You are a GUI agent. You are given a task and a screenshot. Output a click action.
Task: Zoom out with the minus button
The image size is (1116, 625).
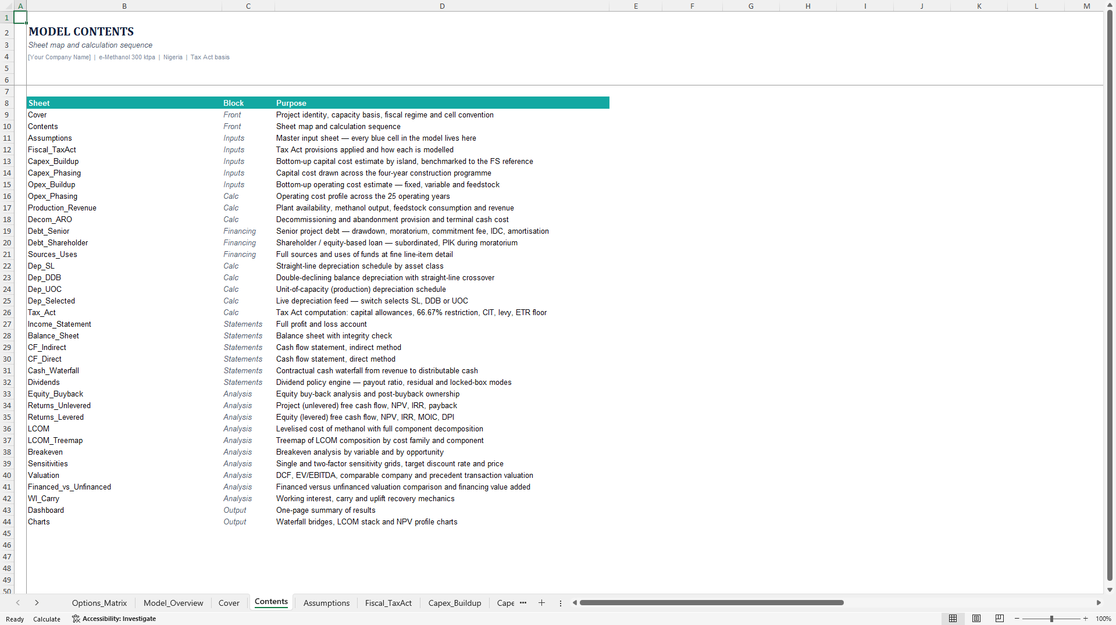tap(1017, 619)
